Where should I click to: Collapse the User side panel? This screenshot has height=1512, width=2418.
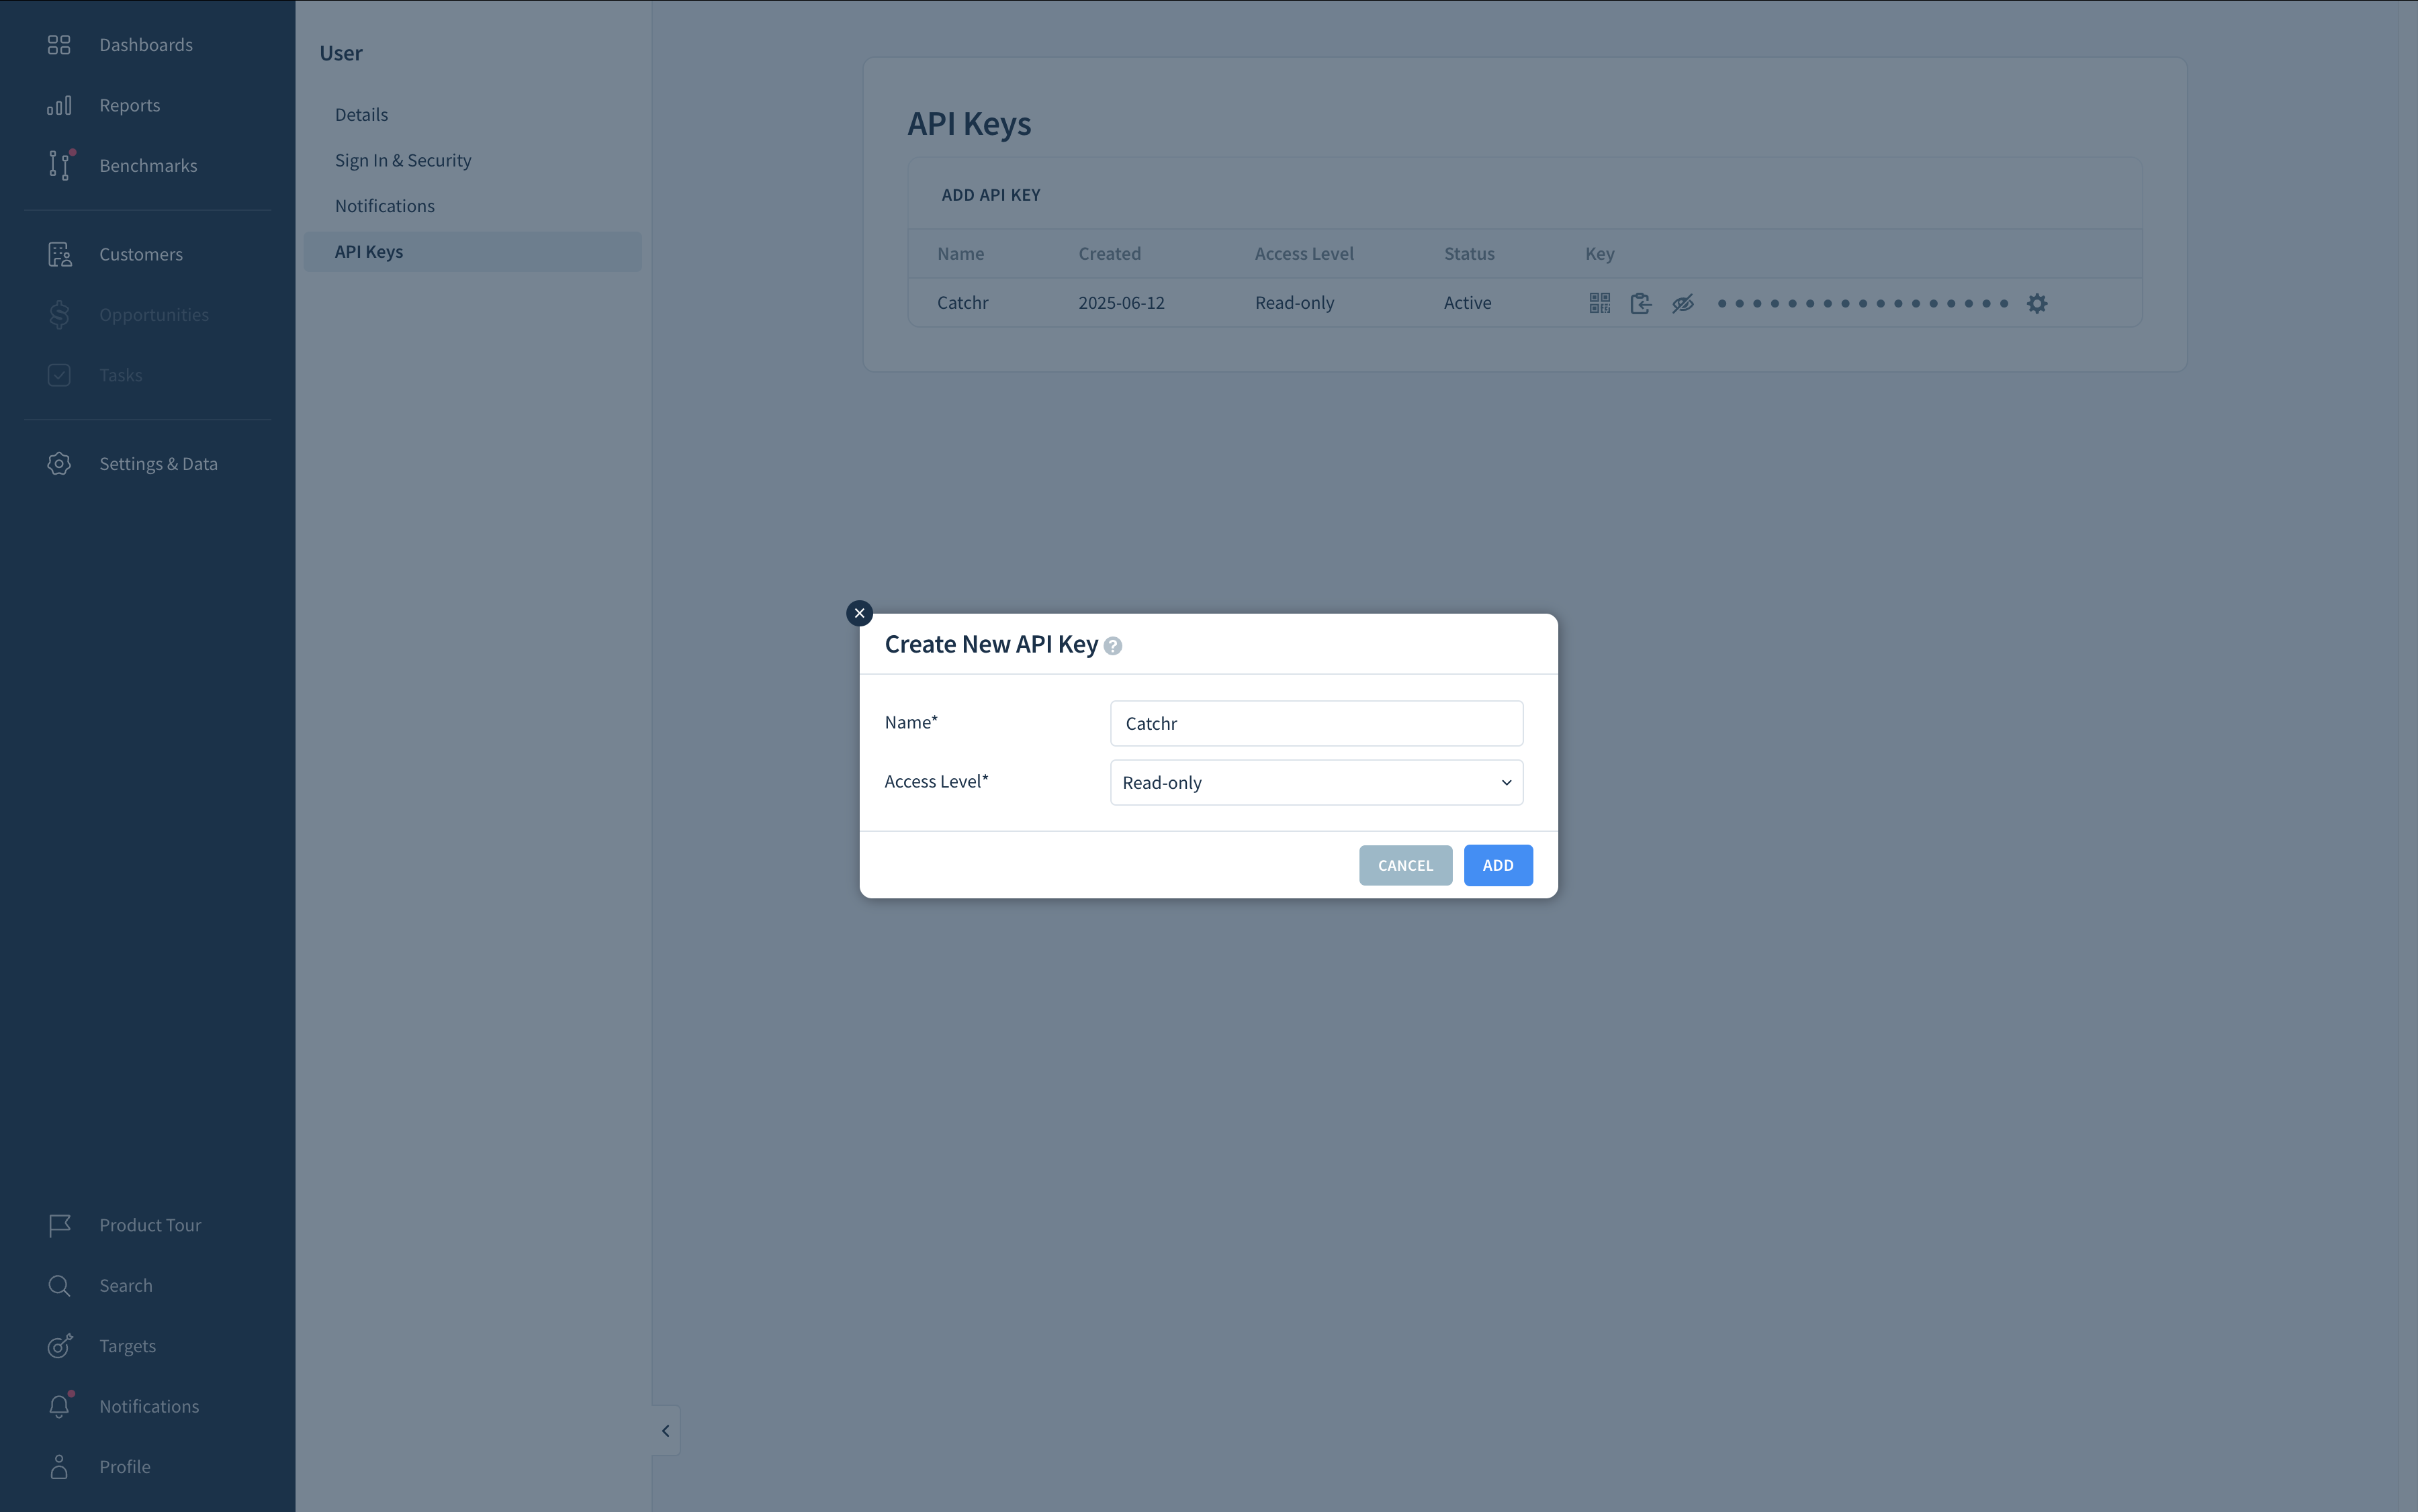tap(666, 1431)
